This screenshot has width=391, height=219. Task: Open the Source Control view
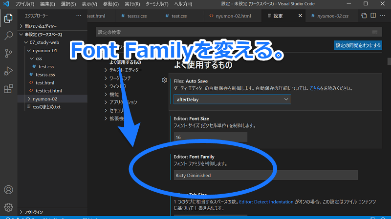coord(8,53)
